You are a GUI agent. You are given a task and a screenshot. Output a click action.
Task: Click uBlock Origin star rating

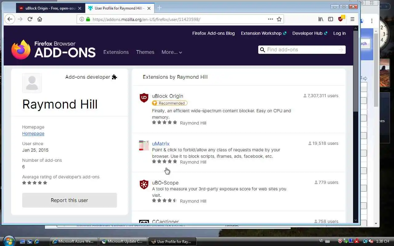[164, 122]
